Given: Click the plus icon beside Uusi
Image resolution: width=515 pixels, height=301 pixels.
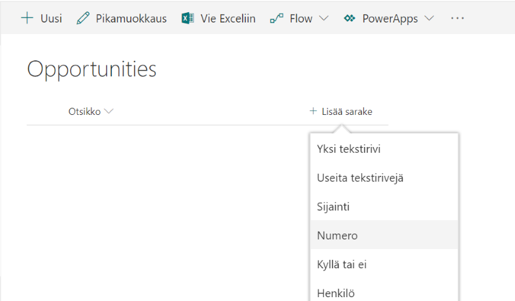Looking at the screenshot, I should tap(27, 18).
